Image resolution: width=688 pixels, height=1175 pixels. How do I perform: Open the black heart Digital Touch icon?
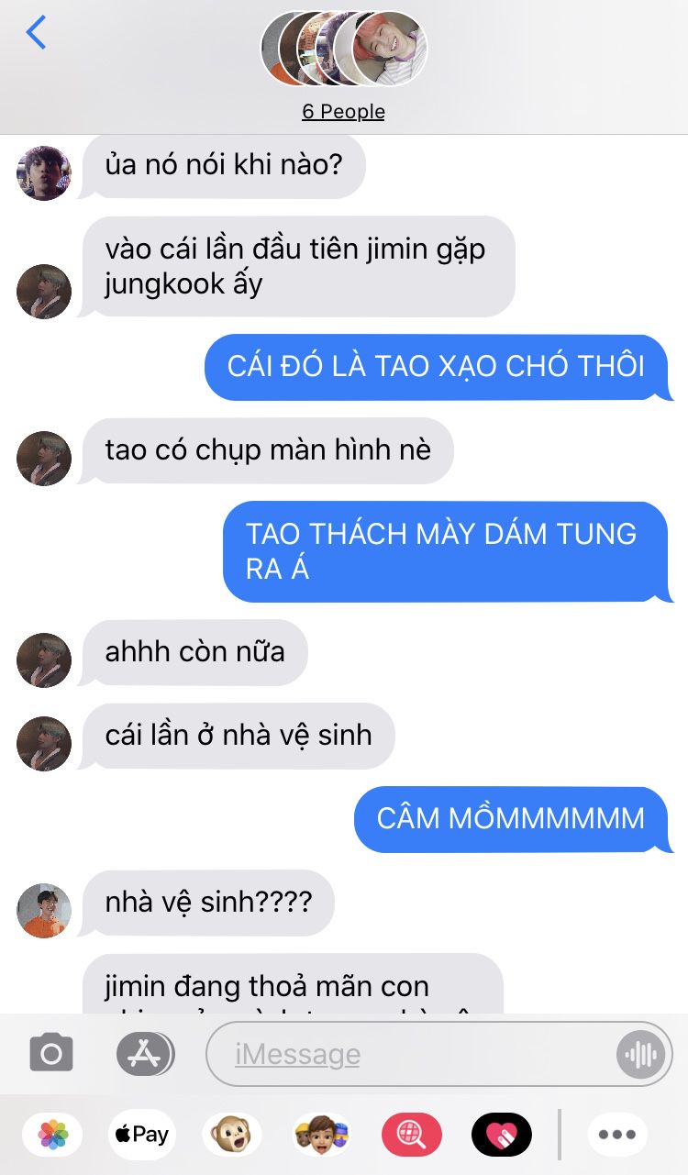click(502, 1135)
